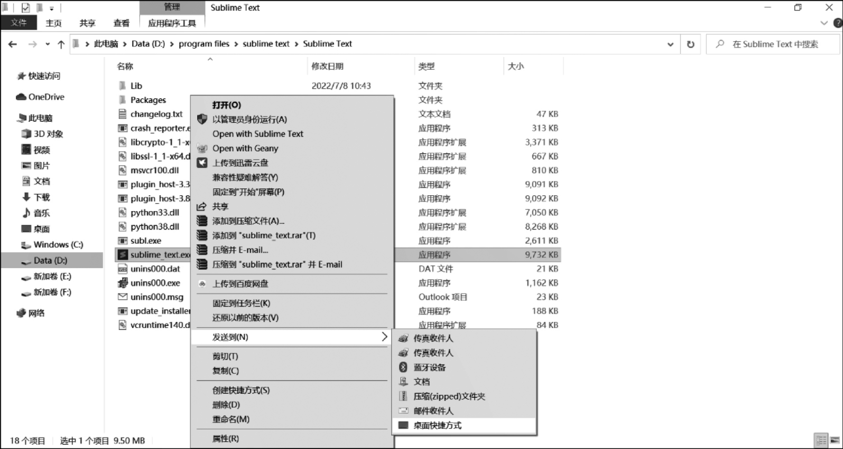Open the recent locations dropdown arrow
Image resolution: width=843 pixels, height=449 pixels.
tap(48, 44)
